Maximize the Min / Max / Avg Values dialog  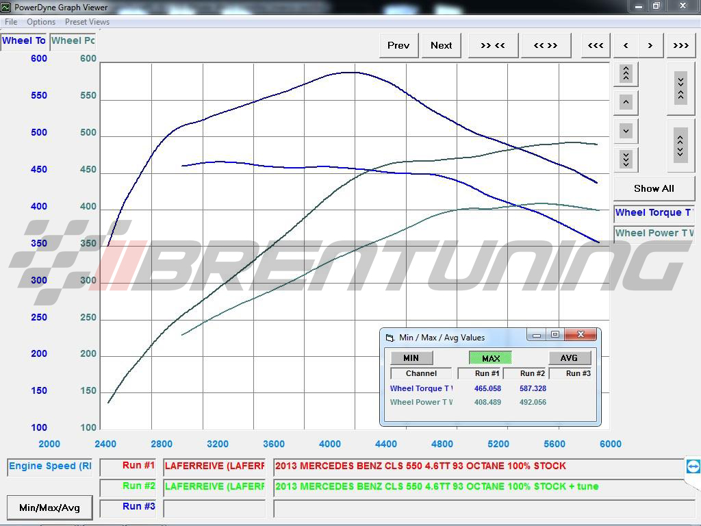tap(555, 335)
